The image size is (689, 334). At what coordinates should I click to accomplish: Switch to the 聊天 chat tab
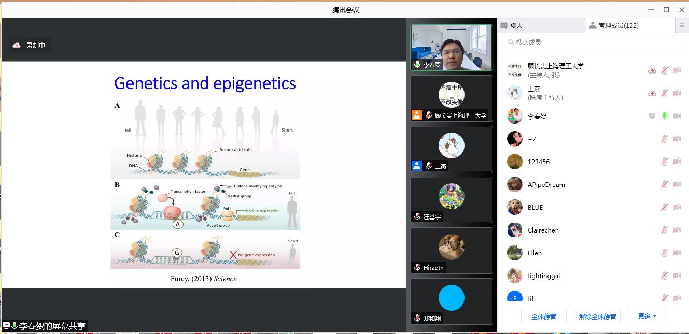pyautogui.click(x=541, y=25)
